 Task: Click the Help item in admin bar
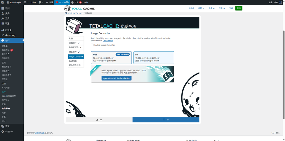(86, 2)
